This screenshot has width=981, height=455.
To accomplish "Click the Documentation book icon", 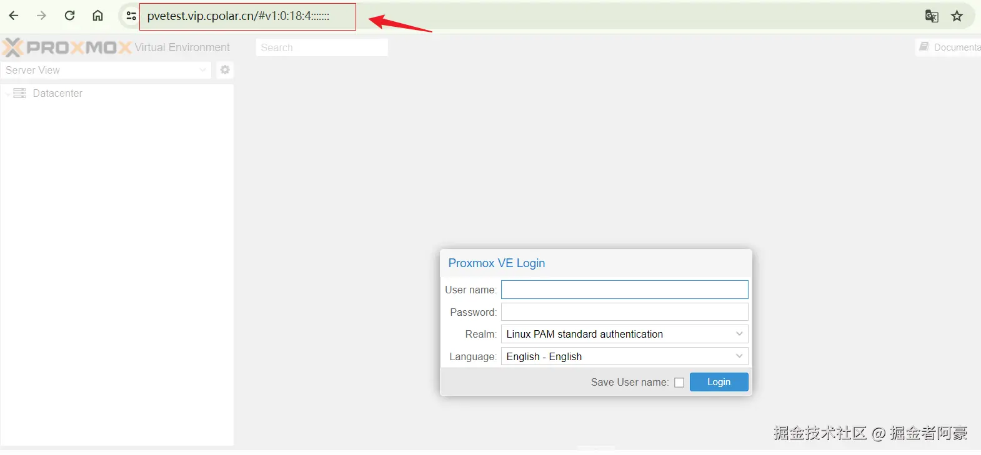I will [x=924, y=47].
